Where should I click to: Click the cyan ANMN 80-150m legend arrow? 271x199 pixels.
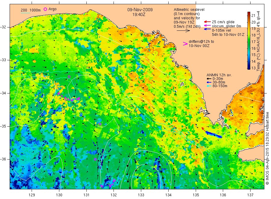209,86
